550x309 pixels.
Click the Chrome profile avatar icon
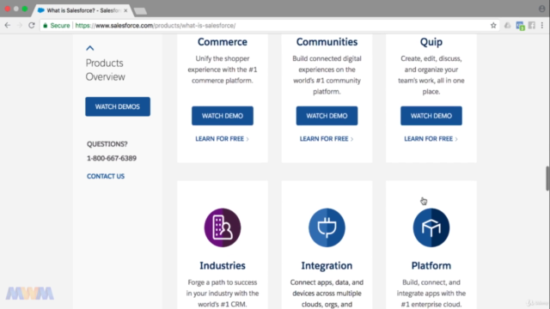[x=542, y=9]
